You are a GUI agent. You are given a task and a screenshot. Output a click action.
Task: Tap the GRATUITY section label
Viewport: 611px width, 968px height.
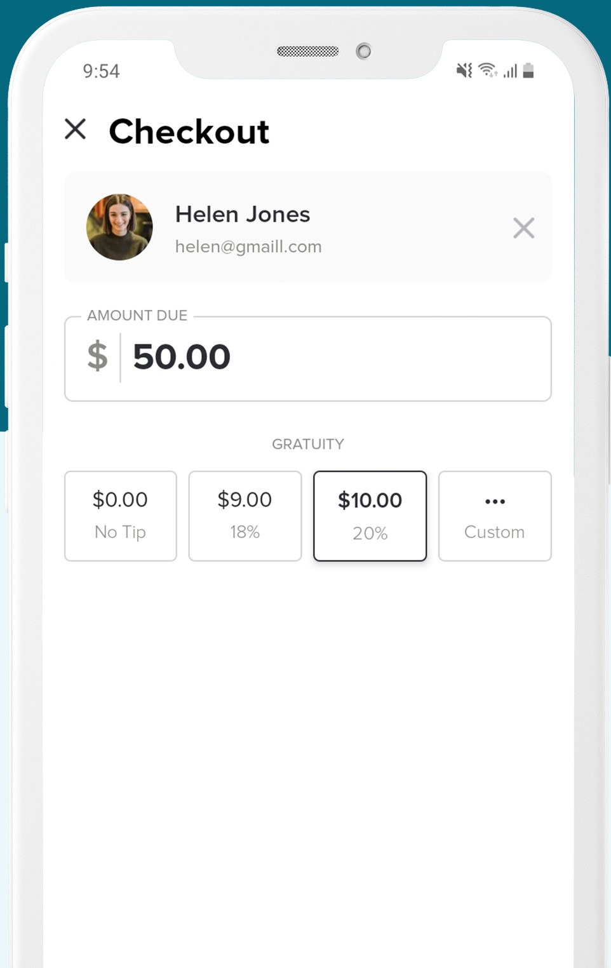tap(308, 444)
